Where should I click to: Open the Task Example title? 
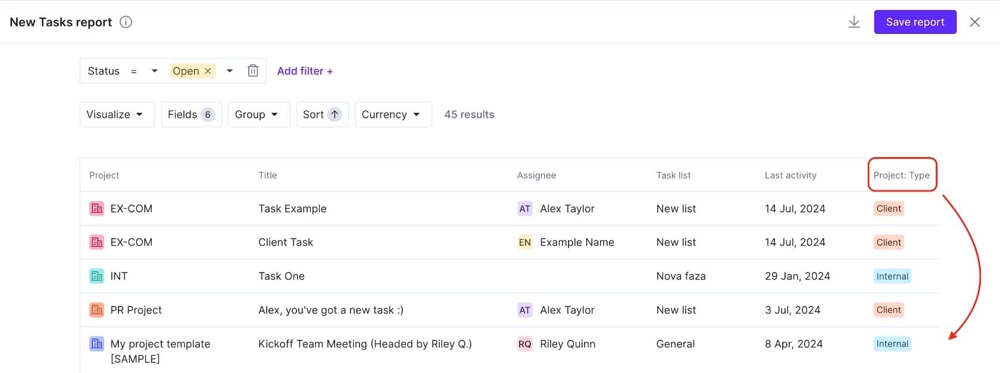292,209
